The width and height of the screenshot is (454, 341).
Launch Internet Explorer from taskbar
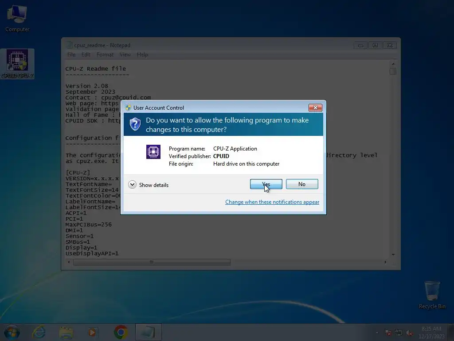(39, 332)
